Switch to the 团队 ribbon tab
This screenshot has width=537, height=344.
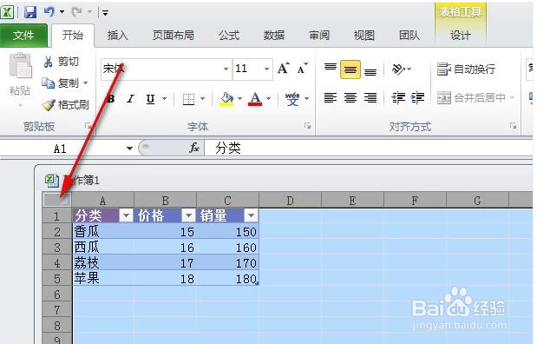(x=409, y=35)
